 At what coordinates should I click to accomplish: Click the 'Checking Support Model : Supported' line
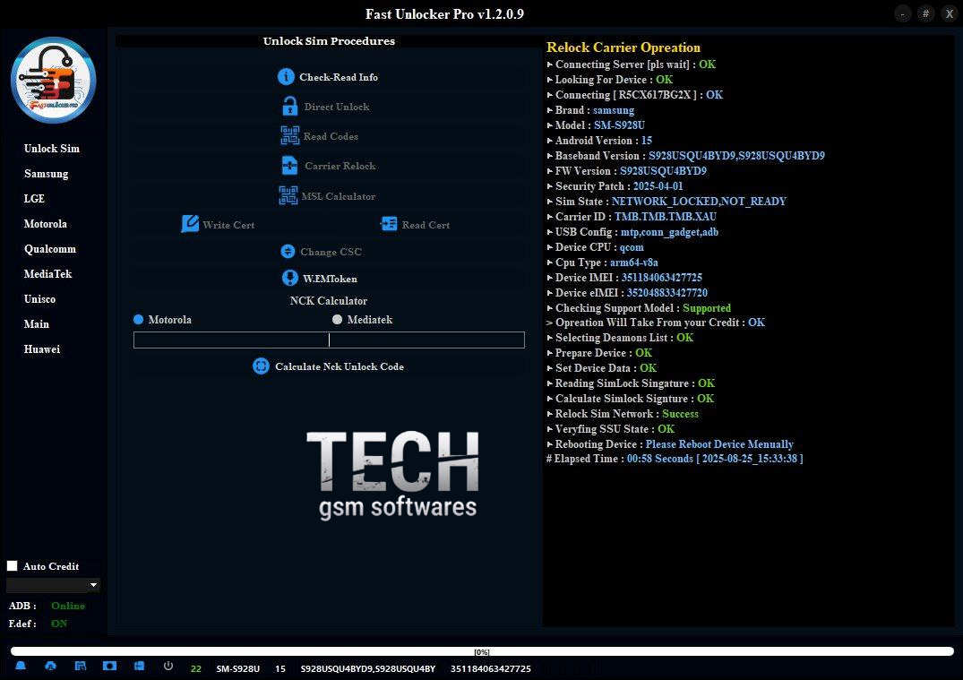[x=639, y=308]
